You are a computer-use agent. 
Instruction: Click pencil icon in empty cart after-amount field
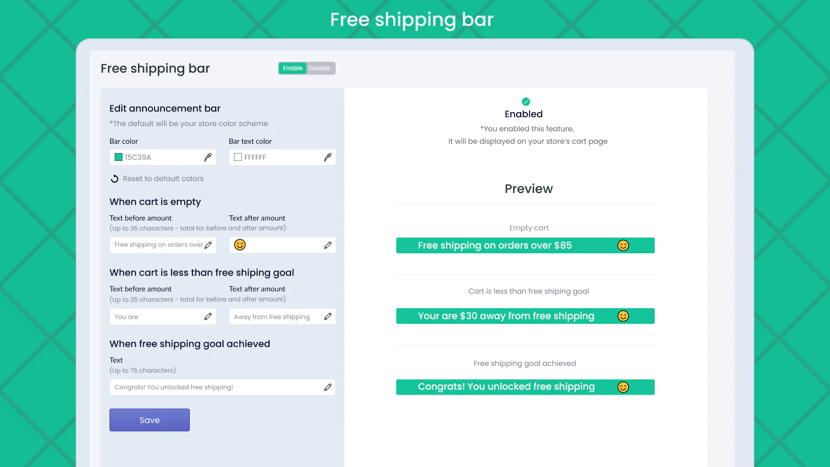(x=328, y=245)
